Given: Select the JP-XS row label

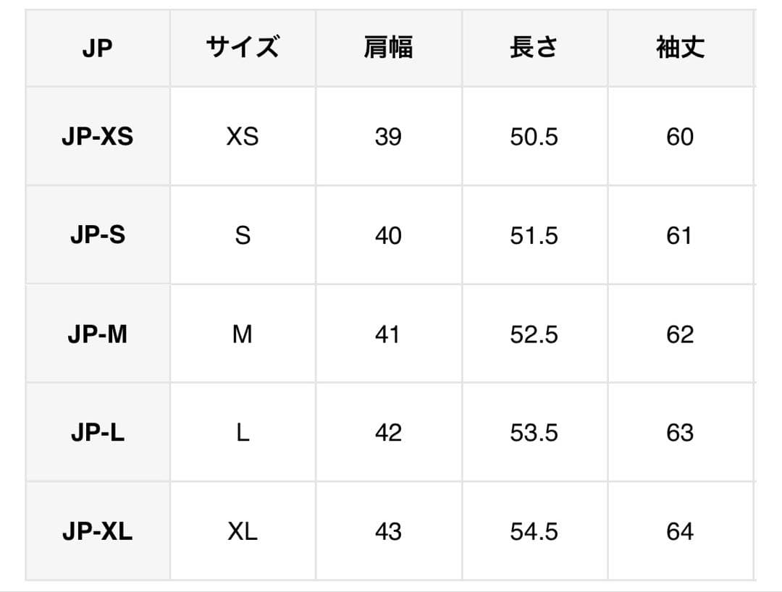Looking at the screenshot, I should [98, 137].
